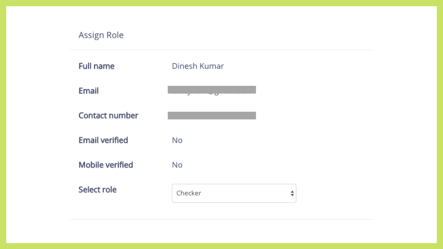Click the down arrow on role selector
The height and width of the screenshot is (249, 443).
tap(292, 195)
